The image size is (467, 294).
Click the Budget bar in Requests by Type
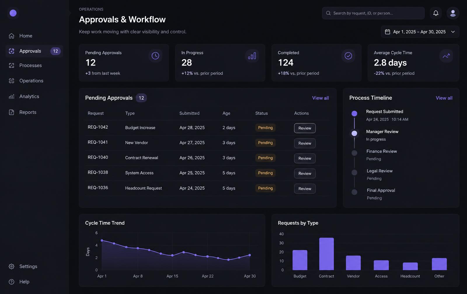pyautogui.click(x=300, y=260)
